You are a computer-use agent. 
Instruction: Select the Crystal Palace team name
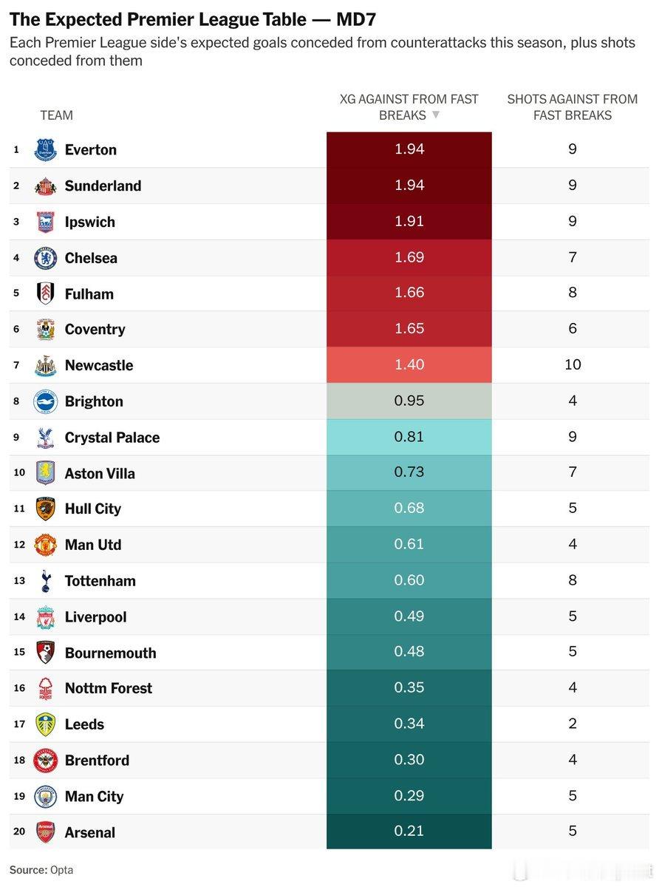[x=112, y=438]
